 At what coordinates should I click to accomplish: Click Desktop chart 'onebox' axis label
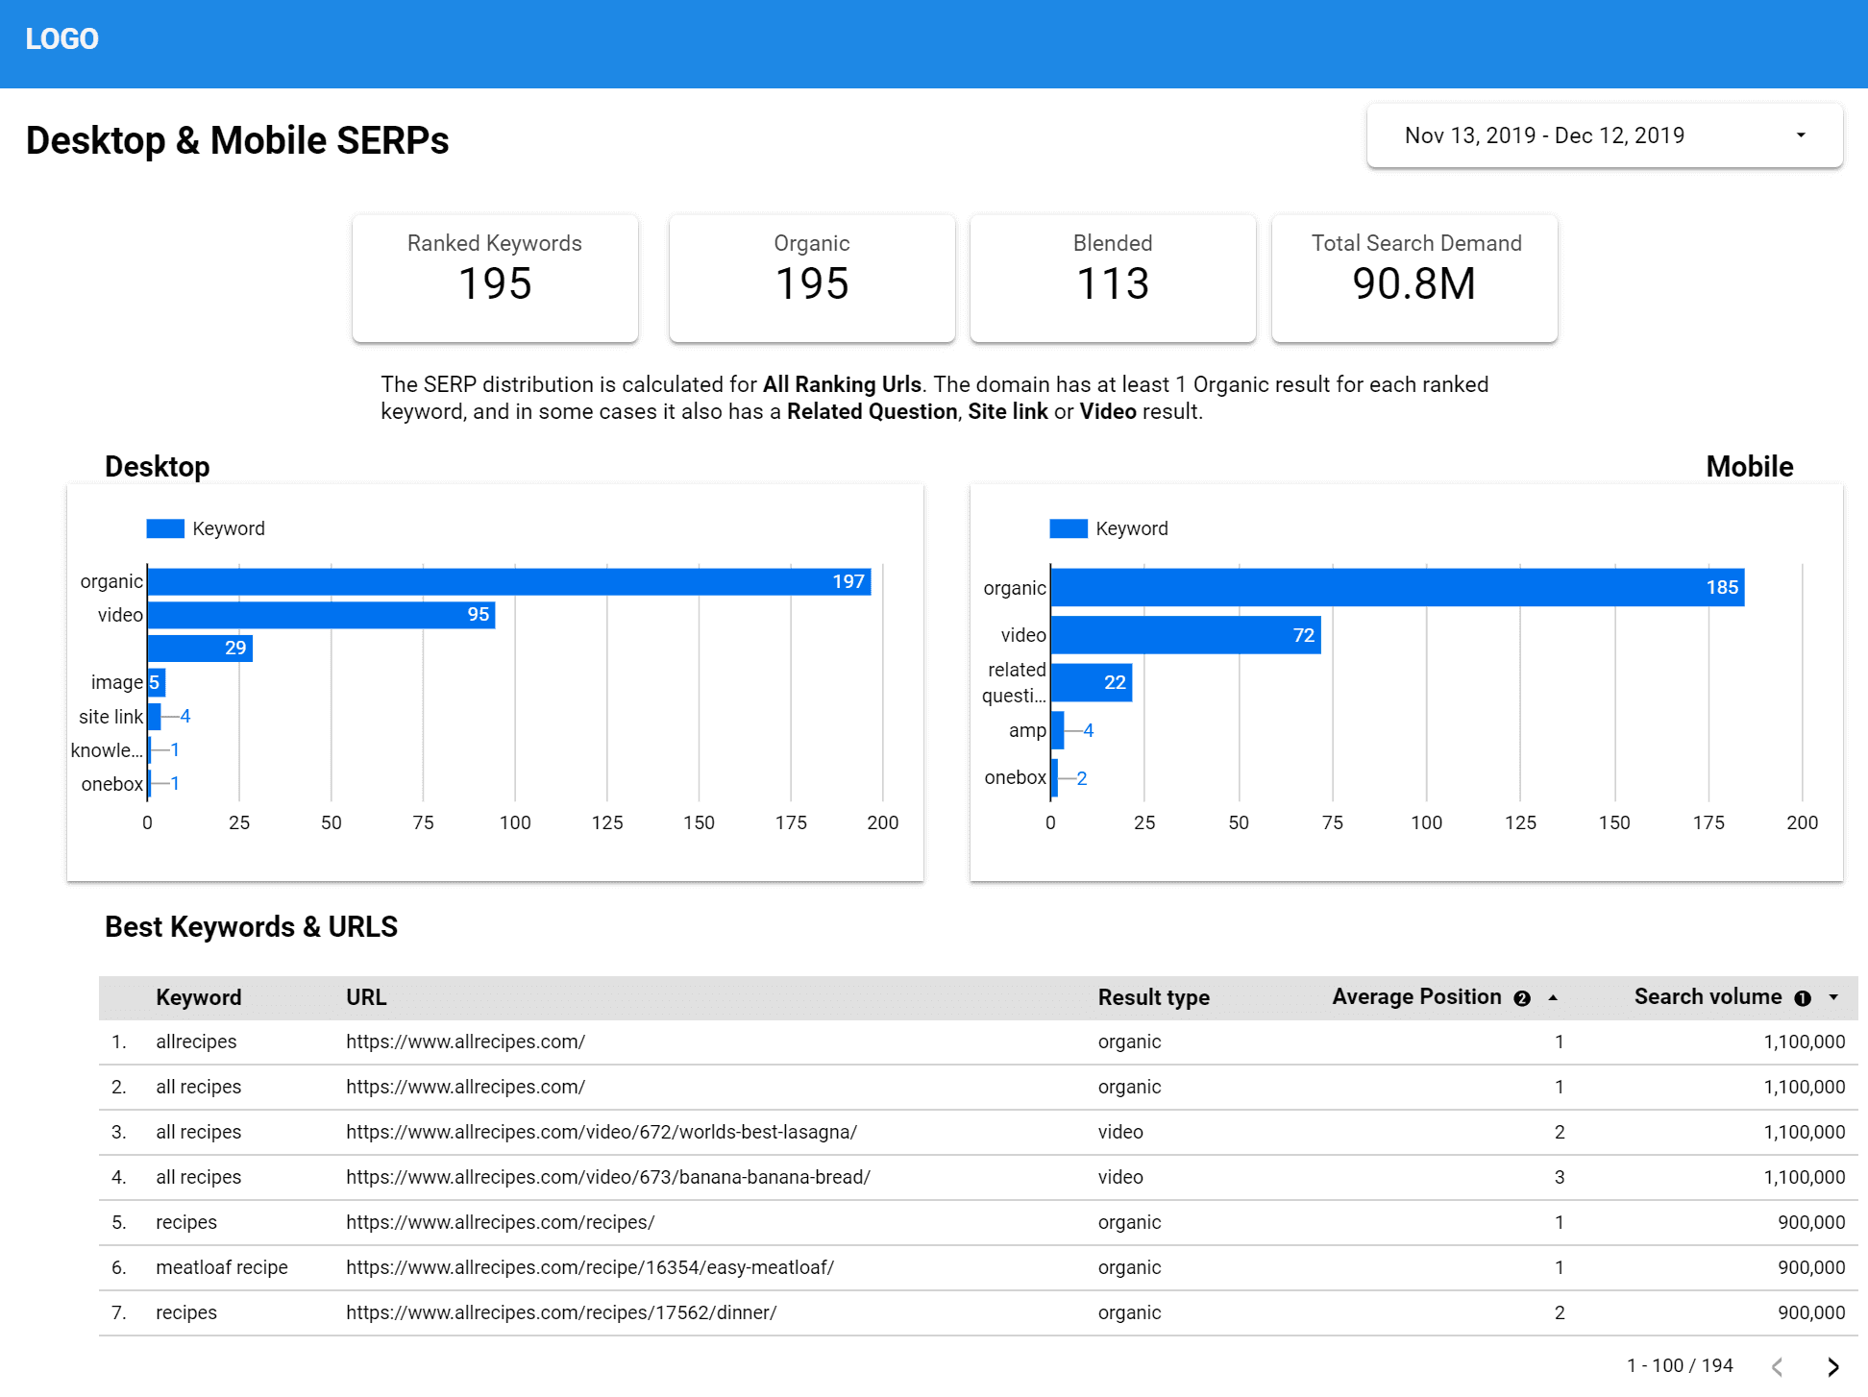tap(111, 784)
